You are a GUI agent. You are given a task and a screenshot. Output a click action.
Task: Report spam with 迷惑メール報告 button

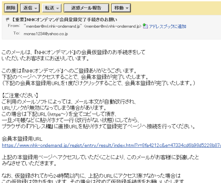click(x=86, y=7)
